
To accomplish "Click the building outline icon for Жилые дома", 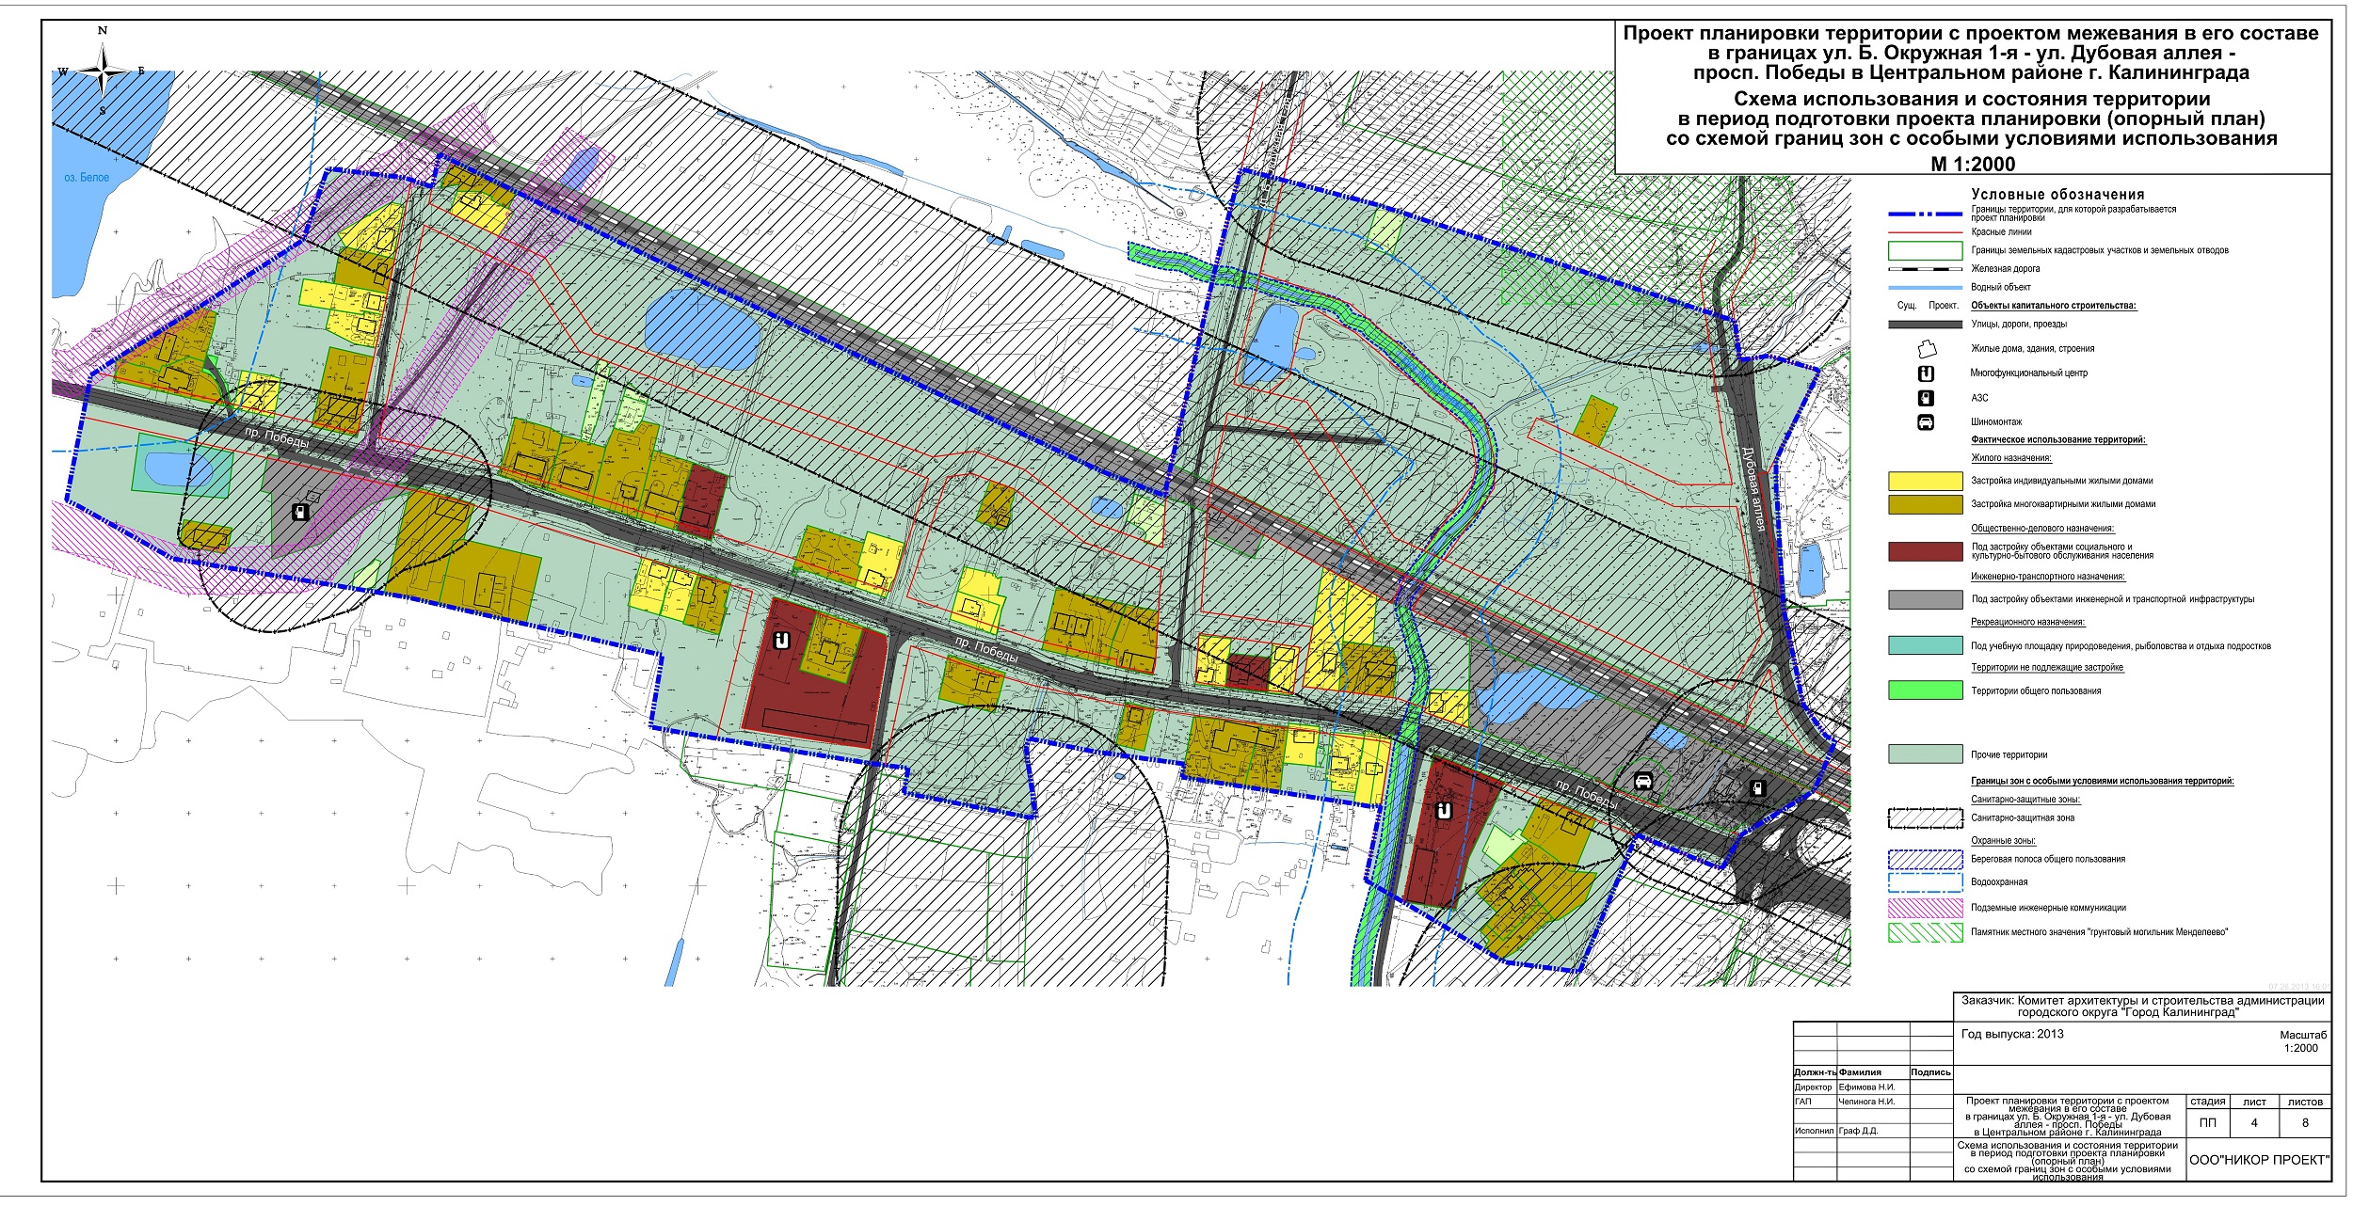I will tap(1926, 349).
